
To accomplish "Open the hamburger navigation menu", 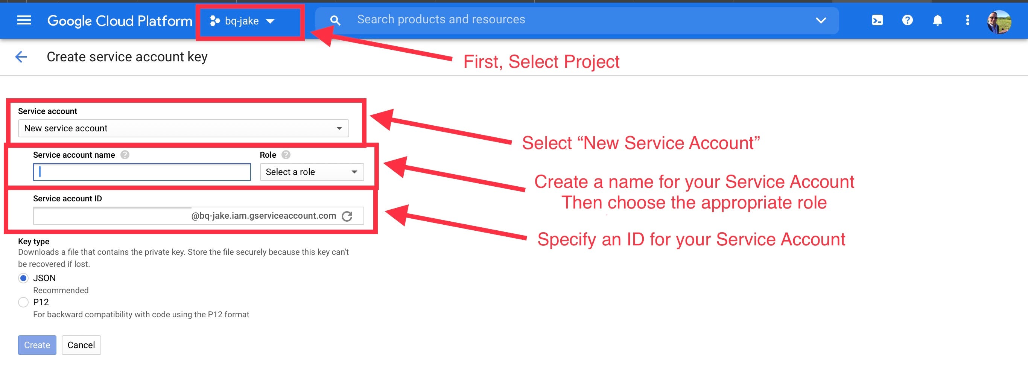I will [x=24, y=20].
